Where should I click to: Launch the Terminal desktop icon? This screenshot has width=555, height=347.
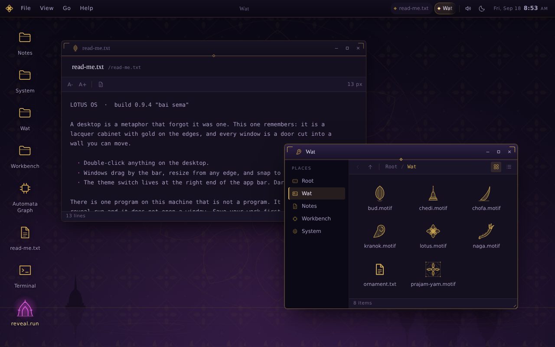click(x=25, y=276)
